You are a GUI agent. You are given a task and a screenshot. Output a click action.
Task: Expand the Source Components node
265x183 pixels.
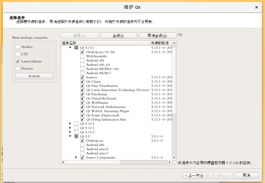(x=76, y=157)
